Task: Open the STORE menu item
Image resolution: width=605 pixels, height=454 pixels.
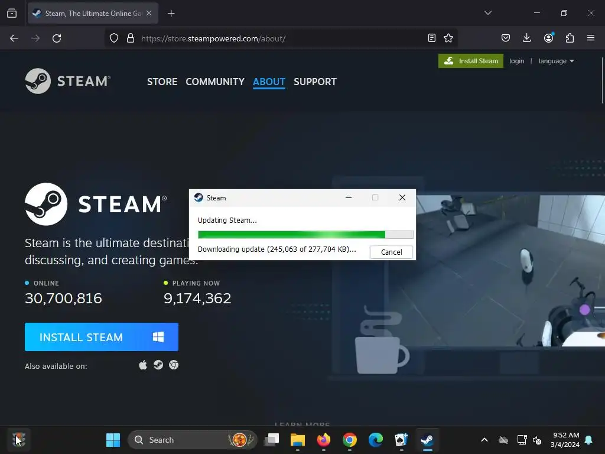Action: [x=162, y=82]
